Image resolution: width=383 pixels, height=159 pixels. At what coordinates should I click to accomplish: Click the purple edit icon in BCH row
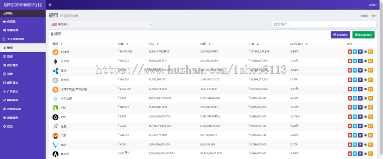360,89
